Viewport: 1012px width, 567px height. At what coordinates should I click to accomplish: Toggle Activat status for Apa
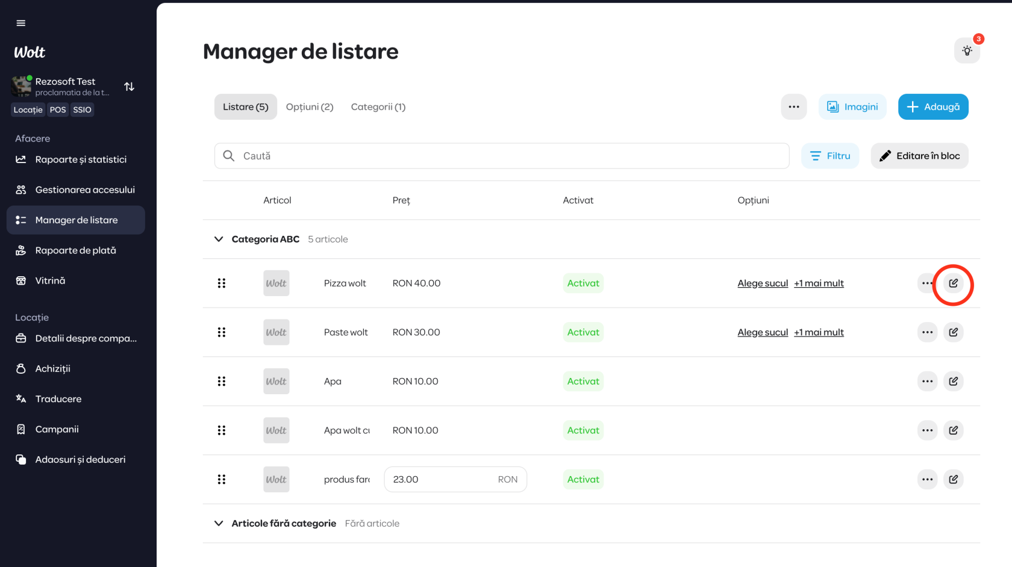pos(583,381)
